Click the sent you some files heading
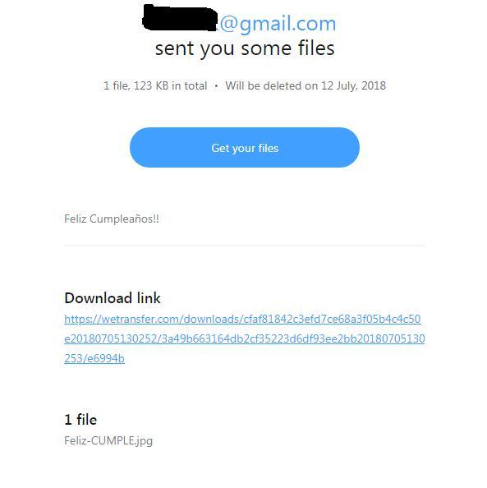487x488 pixels. pyautogui.click(x=245, y=48)
